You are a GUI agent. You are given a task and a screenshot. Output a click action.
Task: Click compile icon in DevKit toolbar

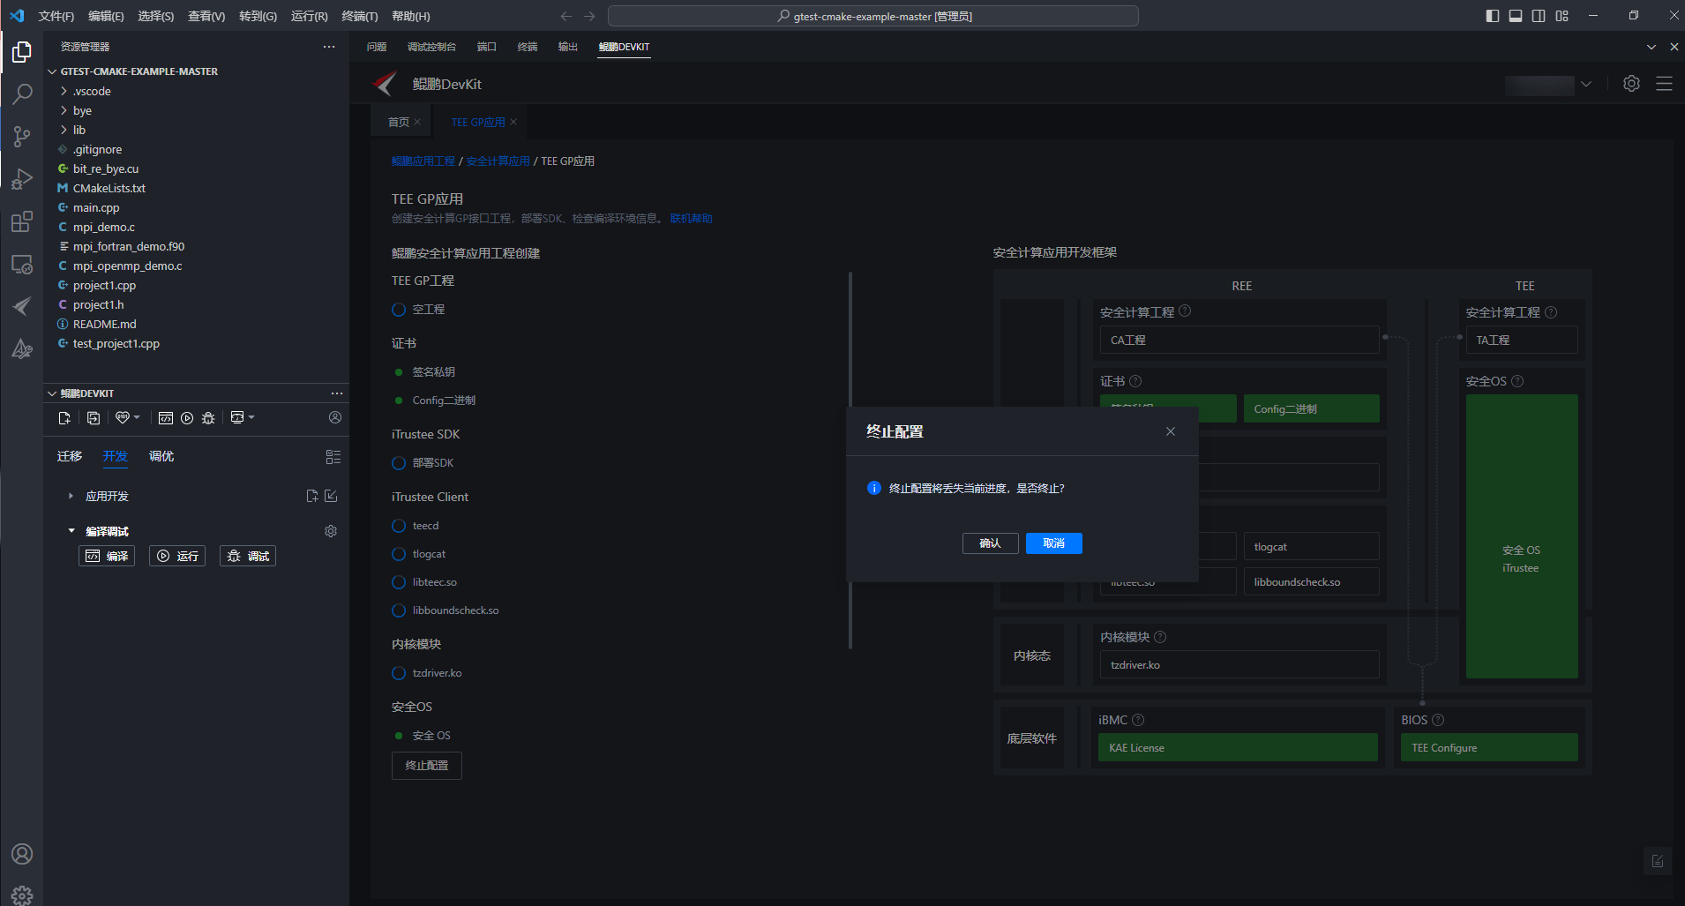point(165,418)
